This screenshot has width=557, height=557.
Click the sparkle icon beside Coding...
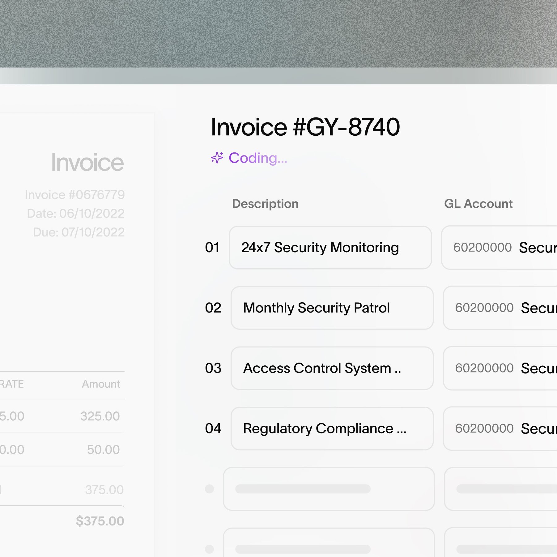217,158
